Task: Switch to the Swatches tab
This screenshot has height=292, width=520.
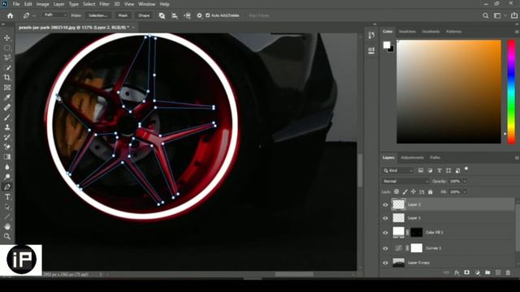Action: (x=407, y=32)
